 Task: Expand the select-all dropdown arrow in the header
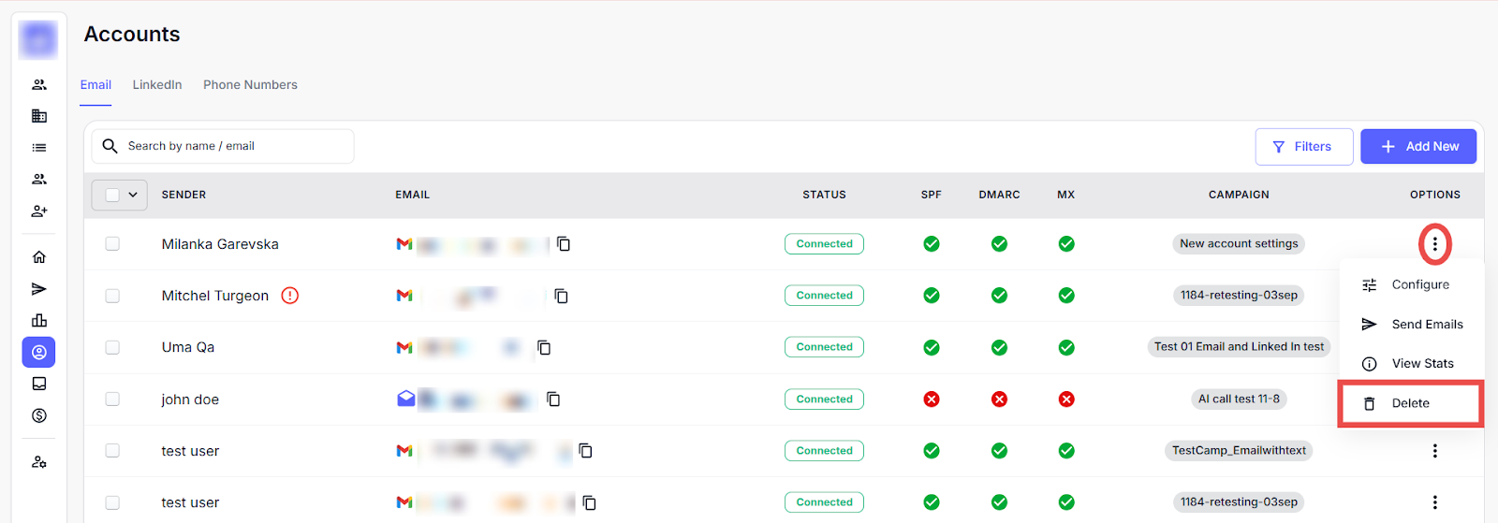coord(133,195)
